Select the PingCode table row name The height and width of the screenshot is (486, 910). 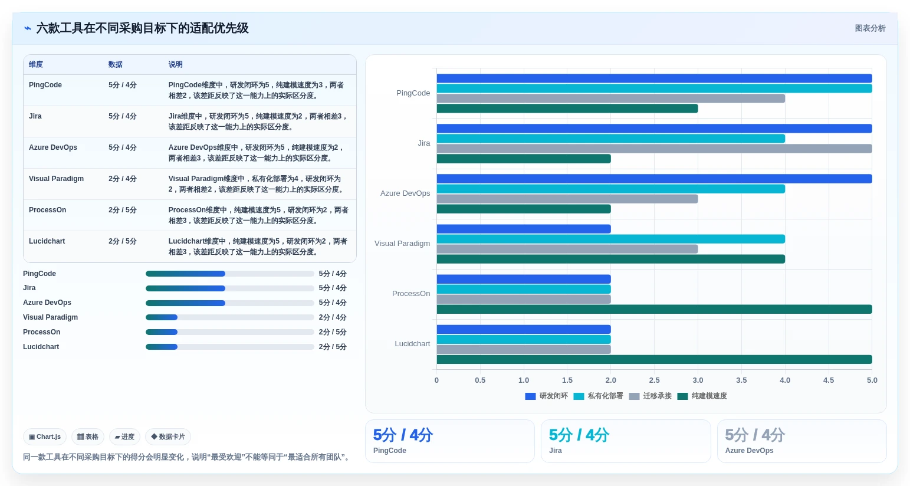[x=45, y=85]
